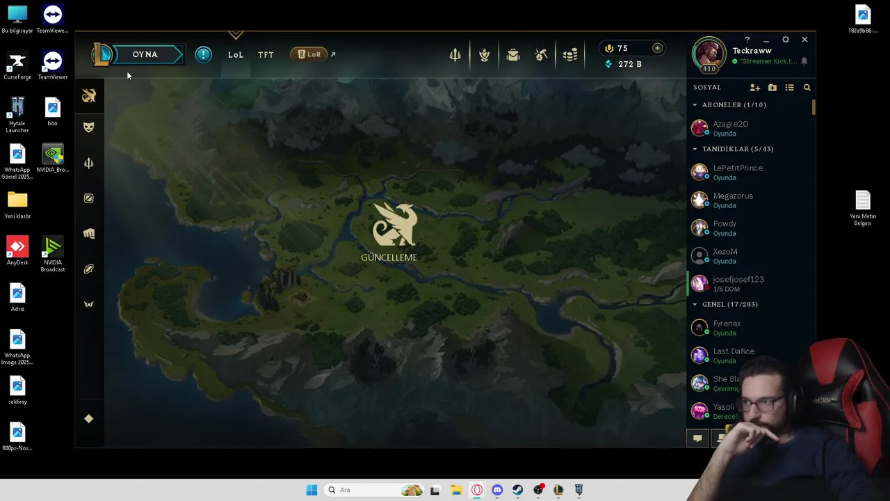Open the question mark help icon

tap(747, 40)
